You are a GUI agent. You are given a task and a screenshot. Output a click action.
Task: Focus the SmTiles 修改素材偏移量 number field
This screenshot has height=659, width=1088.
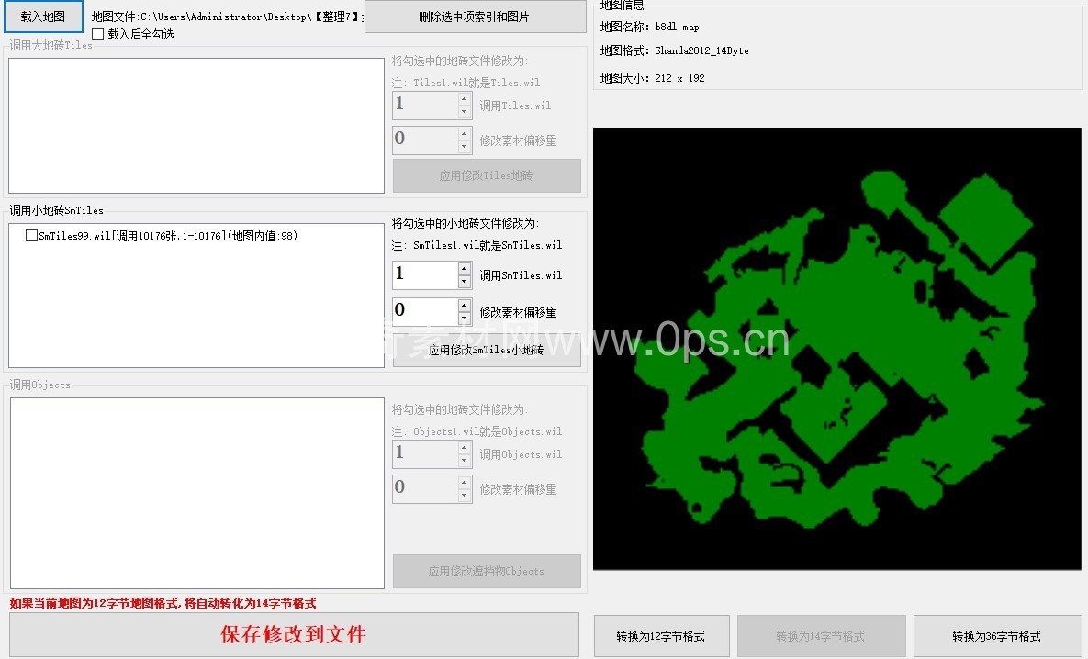[424, 311]
